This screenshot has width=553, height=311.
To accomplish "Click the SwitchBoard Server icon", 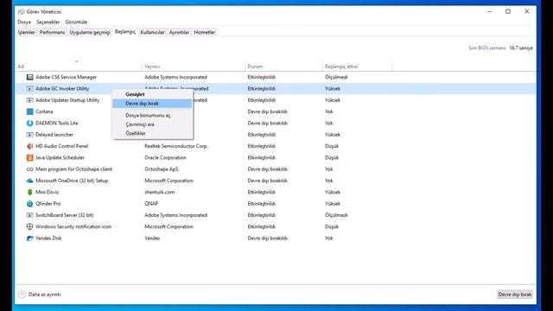I will [x=29, y=215].
